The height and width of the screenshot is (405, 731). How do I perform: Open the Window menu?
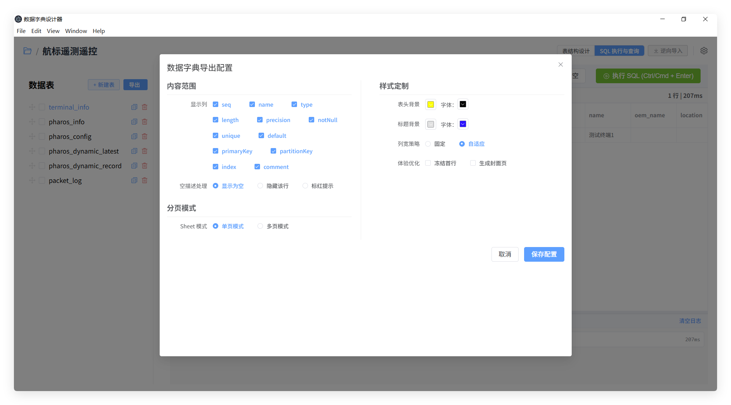[x=76, y=31]
